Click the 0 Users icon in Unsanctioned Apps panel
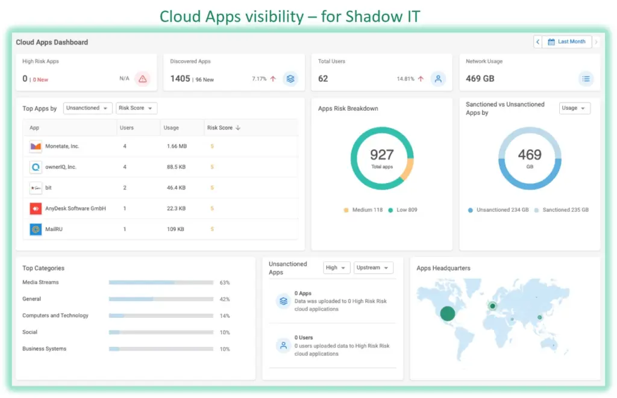 (x=283, y=346)
